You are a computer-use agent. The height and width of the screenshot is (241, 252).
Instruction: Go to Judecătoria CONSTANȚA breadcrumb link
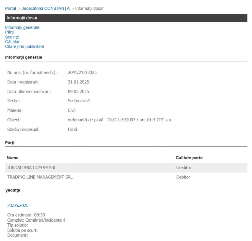[x=46, y=8]
